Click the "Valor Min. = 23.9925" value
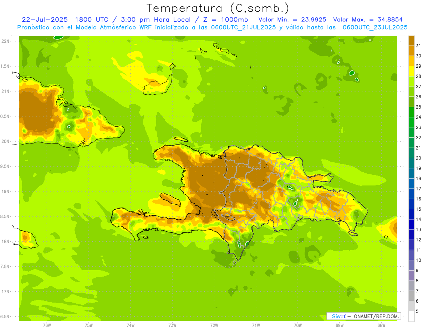The image size is (428, 330). click(292, 20)
